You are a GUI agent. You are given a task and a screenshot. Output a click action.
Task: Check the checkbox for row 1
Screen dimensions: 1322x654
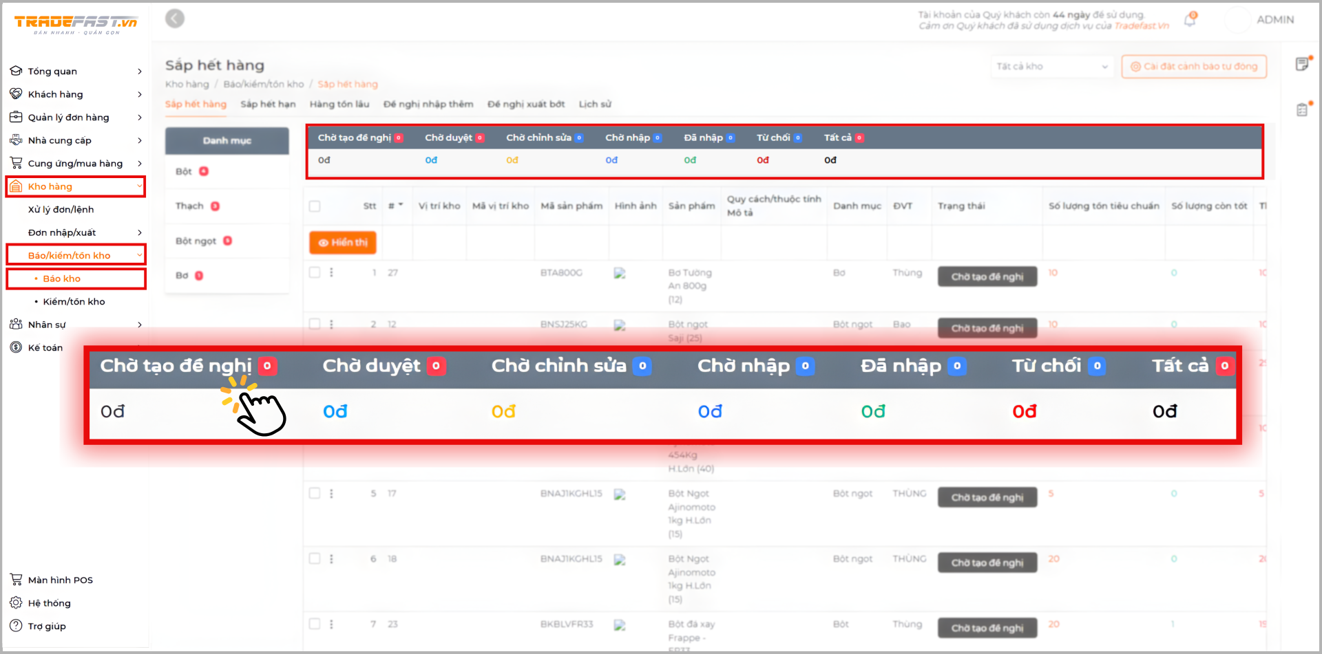315,272
